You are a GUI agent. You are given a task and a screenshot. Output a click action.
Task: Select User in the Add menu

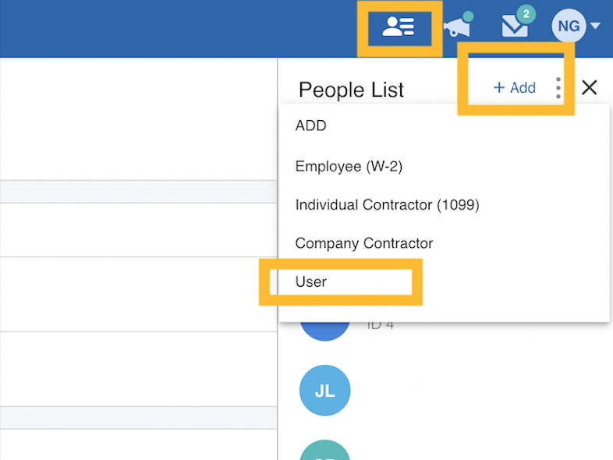310,282
